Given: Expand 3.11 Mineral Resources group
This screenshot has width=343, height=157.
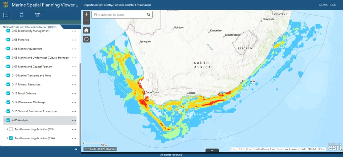Looking at the screenshot, I should tap(5, 84).
